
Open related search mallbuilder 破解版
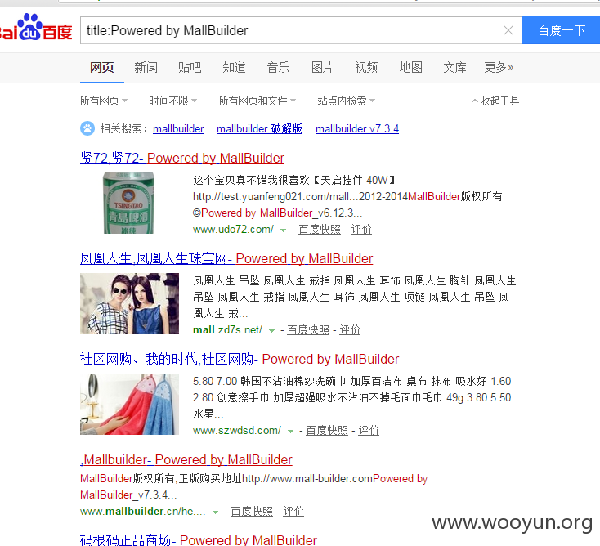259,128
